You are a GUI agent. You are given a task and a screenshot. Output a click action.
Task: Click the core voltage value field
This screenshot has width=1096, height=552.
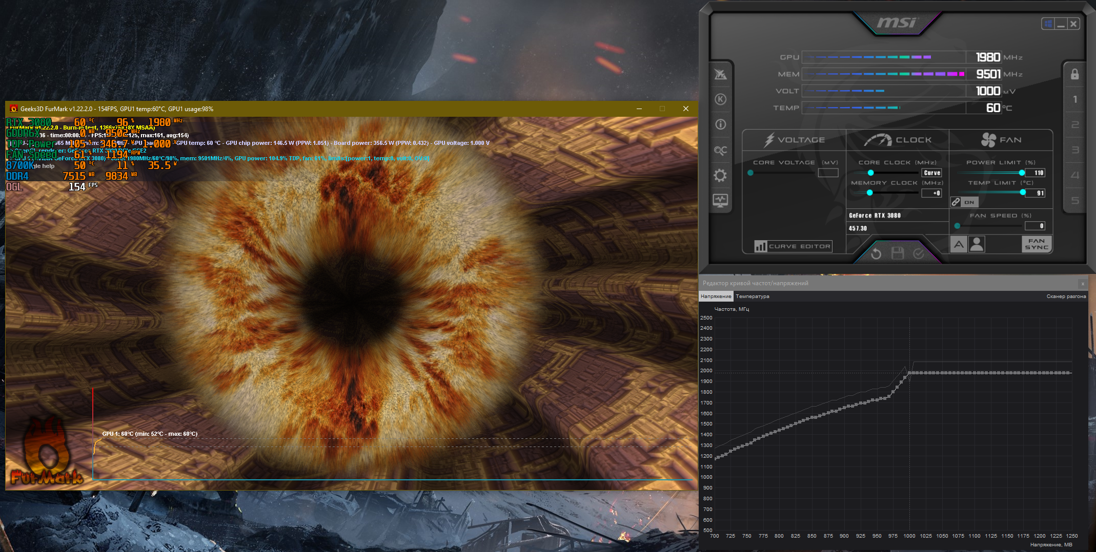point(828,173)
